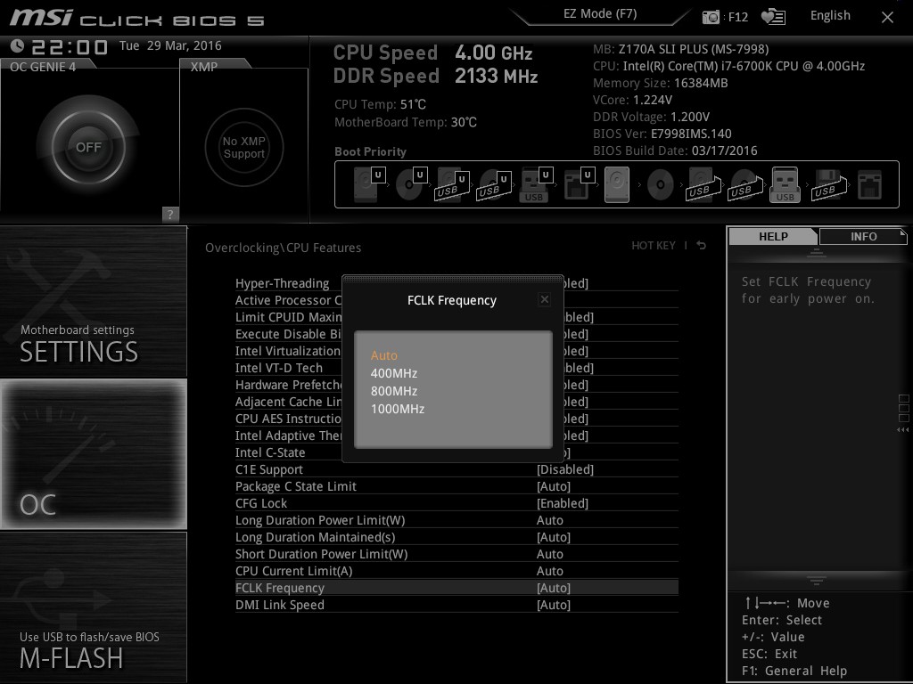The height and width of the screenshot is (684, 913).
Task: Edit the CPU Current Limit(A) Auto value
Action: tap(549, 571)
